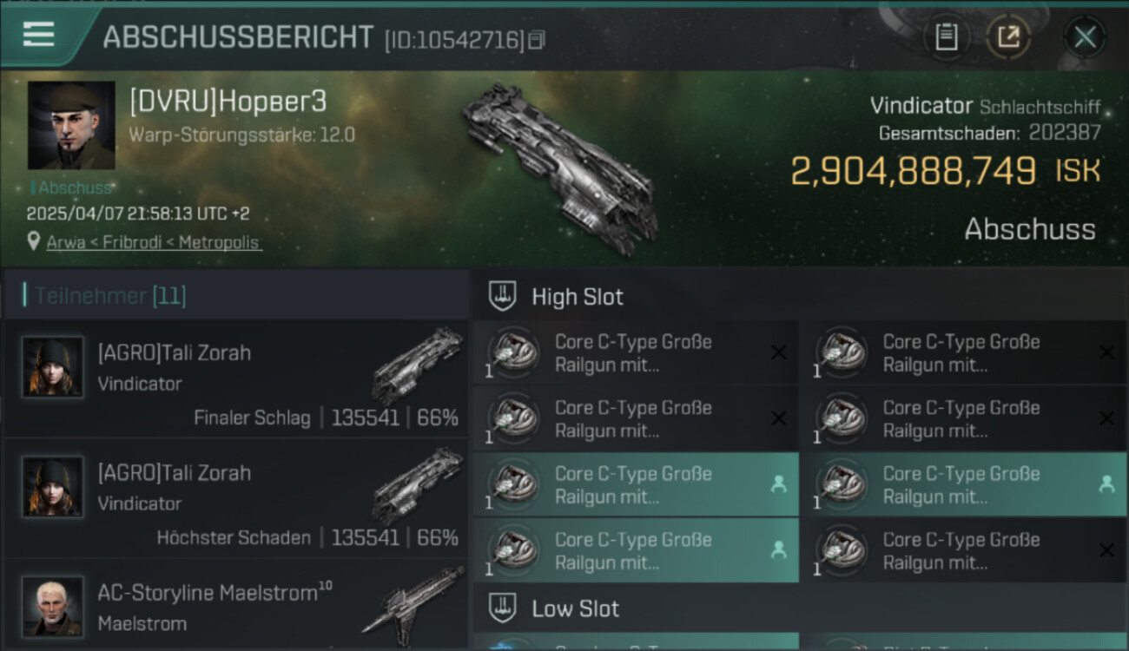Screen dimensions: 1129x651
Task: Select the Teilnehmer [11] tab header
Action: 110,296
